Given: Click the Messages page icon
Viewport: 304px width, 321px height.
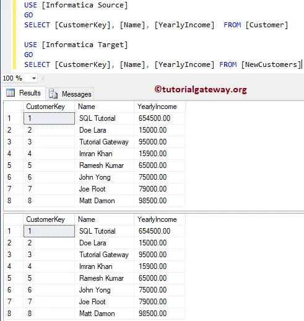Looking at the screenshot, I should [53, 94].
